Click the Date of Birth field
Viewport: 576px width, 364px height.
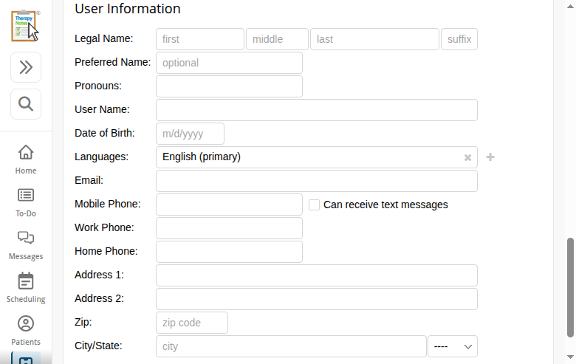click(190, 134)
